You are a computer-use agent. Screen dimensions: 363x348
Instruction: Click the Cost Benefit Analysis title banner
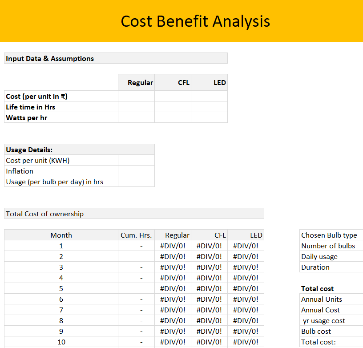pyautogui.click(x=195, y=21)
